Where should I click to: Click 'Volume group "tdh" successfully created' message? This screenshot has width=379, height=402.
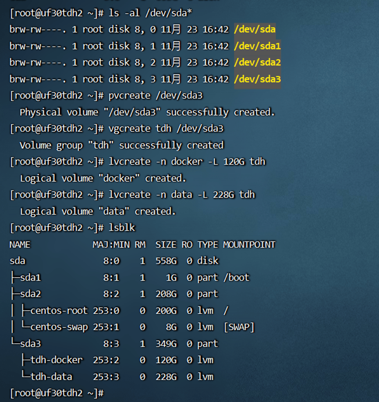(x=122, y=145)
